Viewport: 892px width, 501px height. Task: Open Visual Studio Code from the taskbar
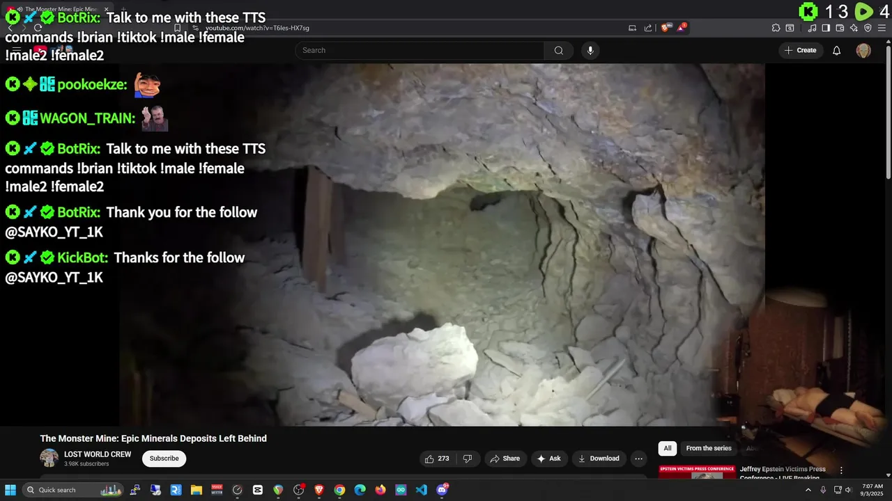click(421, 490)
